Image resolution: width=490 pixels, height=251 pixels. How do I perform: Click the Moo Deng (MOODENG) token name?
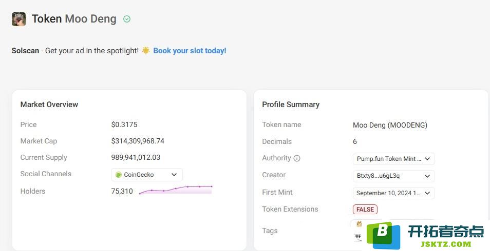[390, 125]
